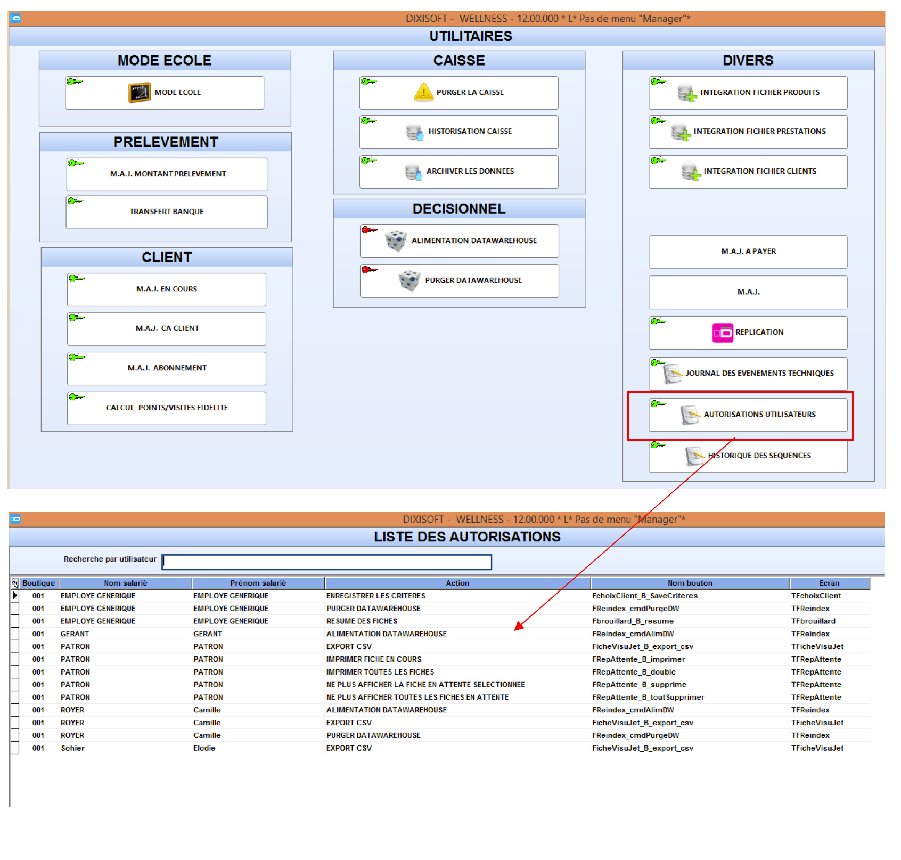Click the cube icon on Alimentation datawarehouse

[x=396, y=241]
